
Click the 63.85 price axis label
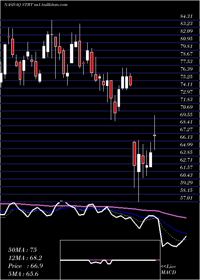click(x=186, y=152)
